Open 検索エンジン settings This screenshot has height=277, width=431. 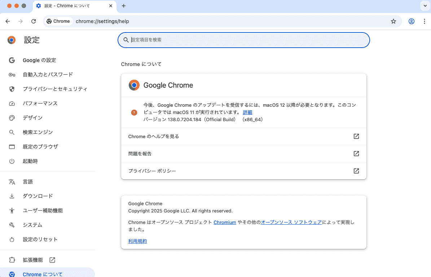coord(38,132)
